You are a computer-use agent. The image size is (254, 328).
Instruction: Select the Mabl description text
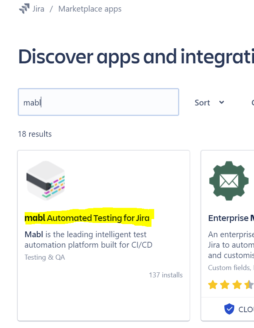[89, 240]
